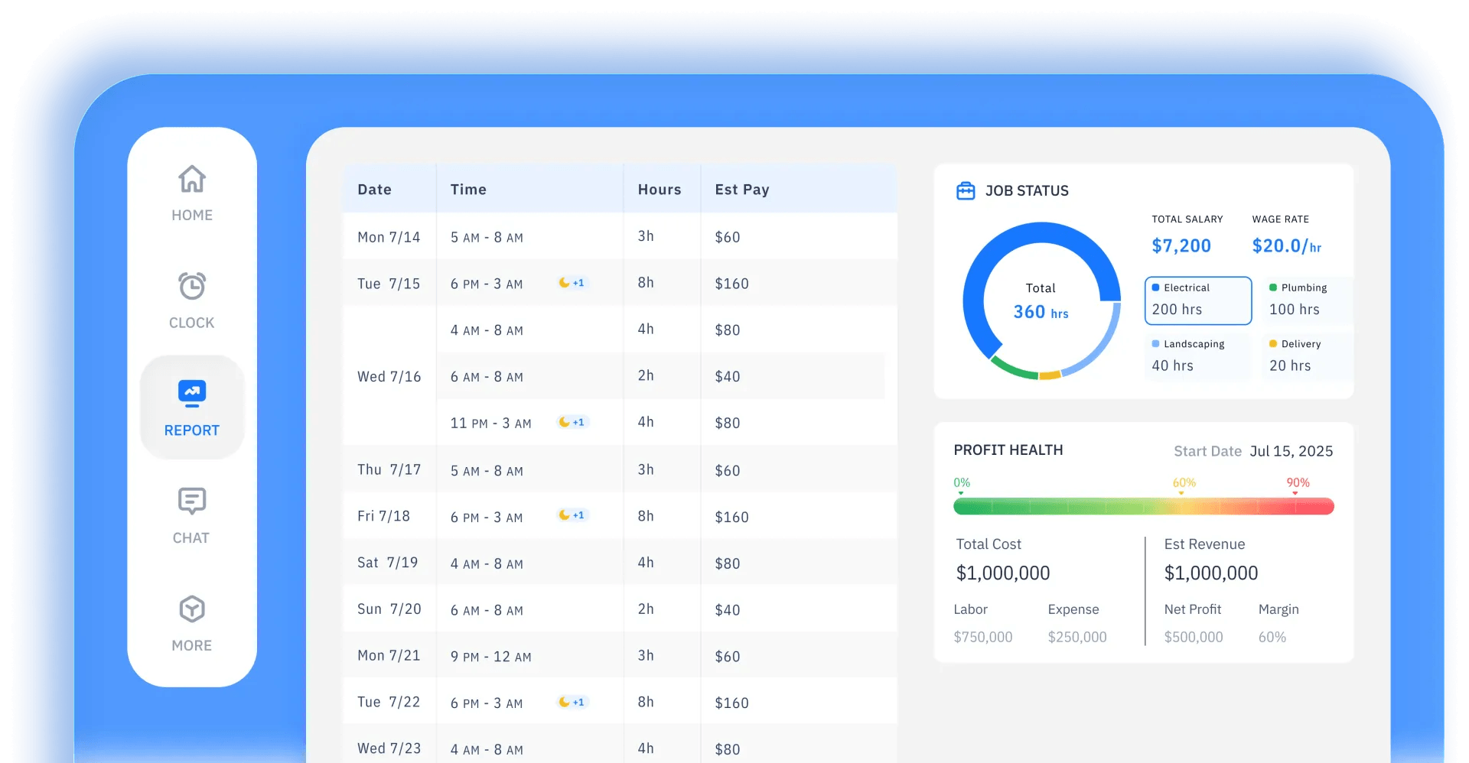The height and width of the screenshot is (763, 1469).
Task: Click the Job Status briefcase icon
Action: [x=966, y=190]
